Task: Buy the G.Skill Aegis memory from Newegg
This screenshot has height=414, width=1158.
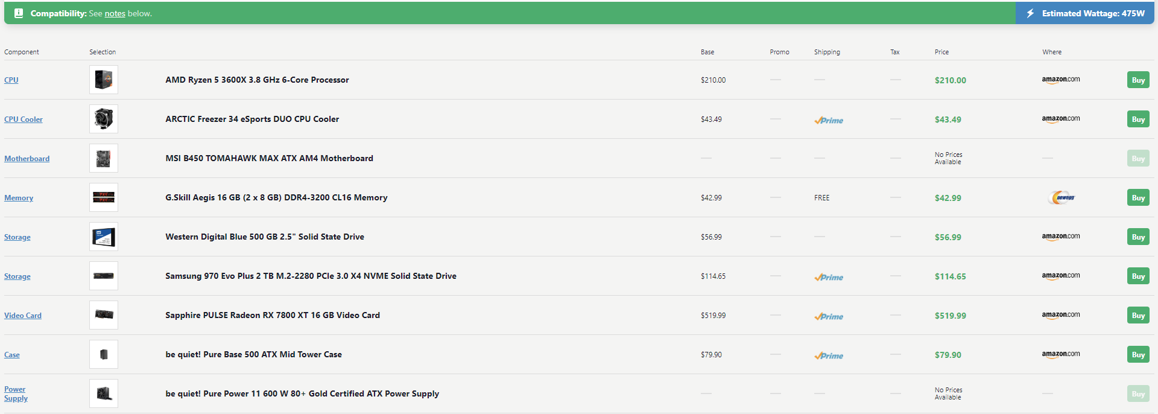Action: [1138, 197]
